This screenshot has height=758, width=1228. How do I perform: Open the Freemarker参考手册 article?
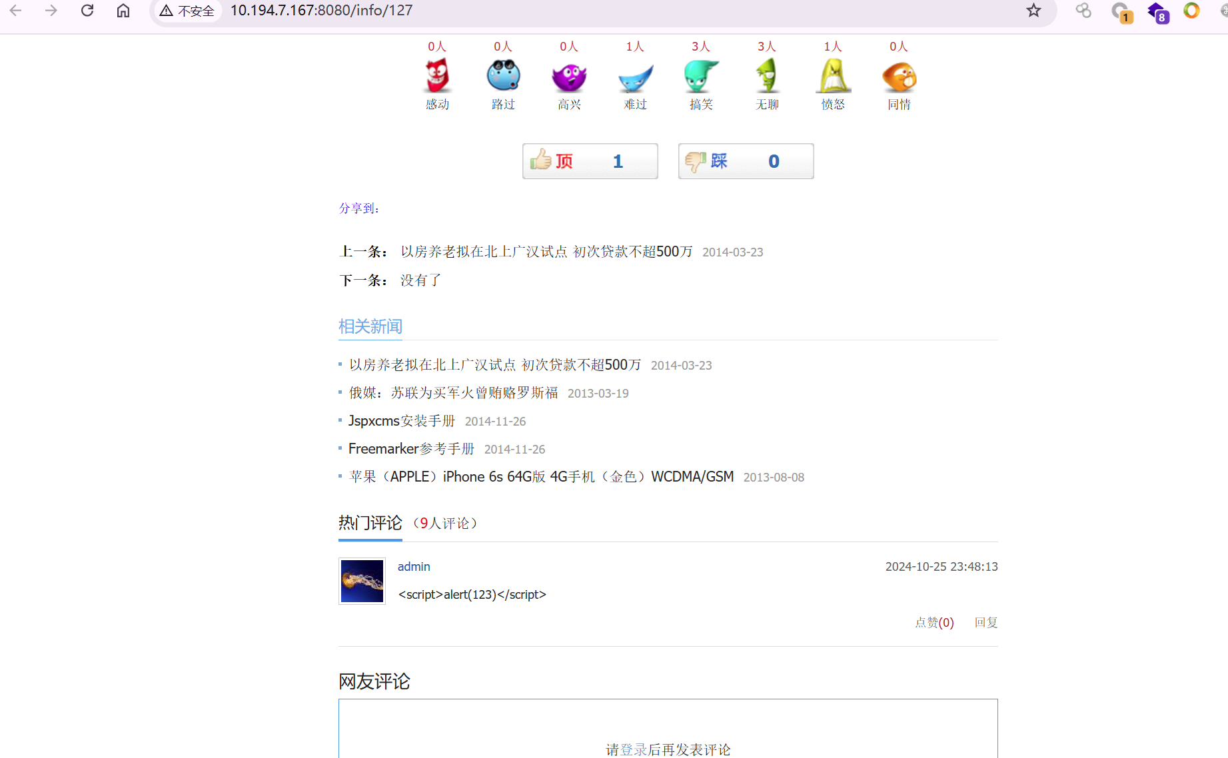pos(411,449)
